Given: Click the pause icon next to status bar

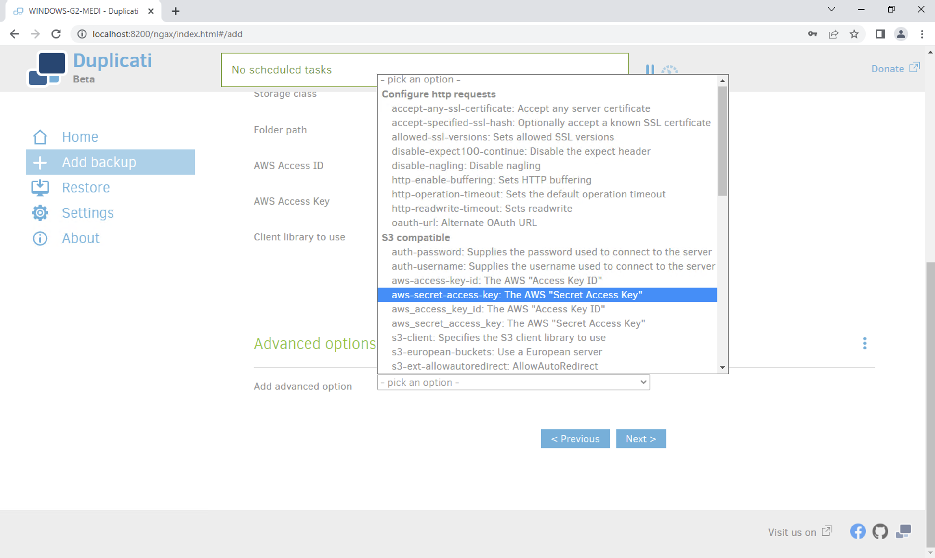Looking at the screenshot, I should tap(650, 69).
